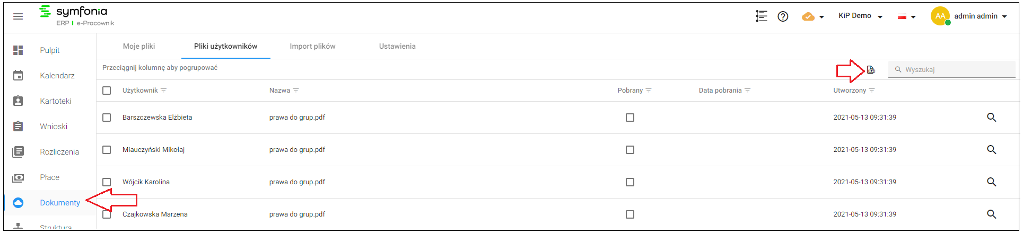This screenshot has height=234, width=1023.
Task: Tick the select-all checkbox in table header
Action: click(x=107, y=91)
